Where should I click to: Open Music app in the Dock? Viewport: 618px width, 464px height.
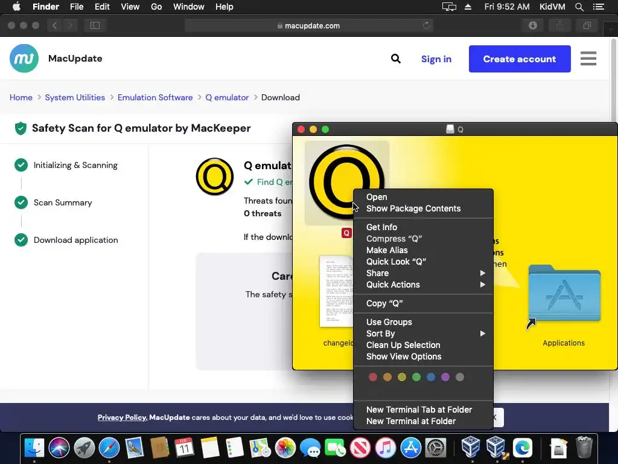(386, 448)
